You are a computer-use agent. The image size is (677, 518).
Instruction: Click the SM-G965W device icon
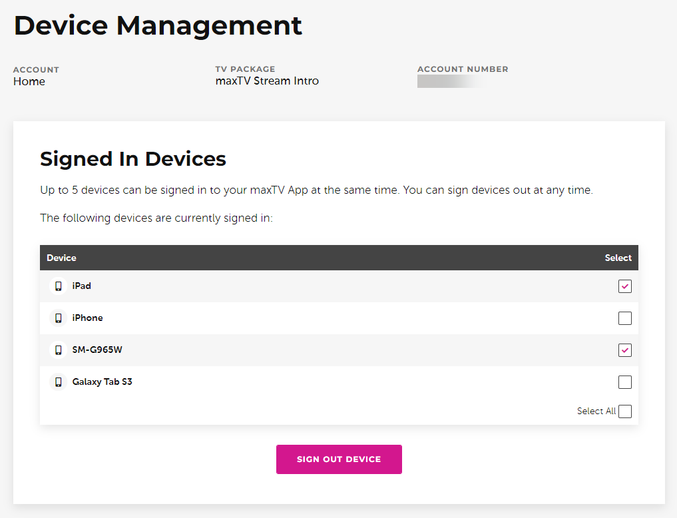click(58, 350)
